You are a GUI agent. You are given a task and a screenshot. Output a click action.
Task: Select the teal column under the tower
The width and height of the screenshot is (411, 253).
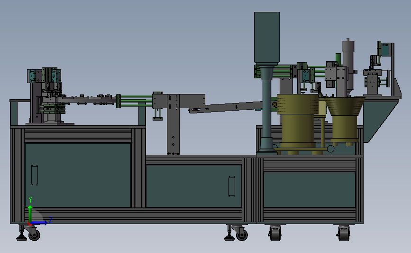pos(266,109)
